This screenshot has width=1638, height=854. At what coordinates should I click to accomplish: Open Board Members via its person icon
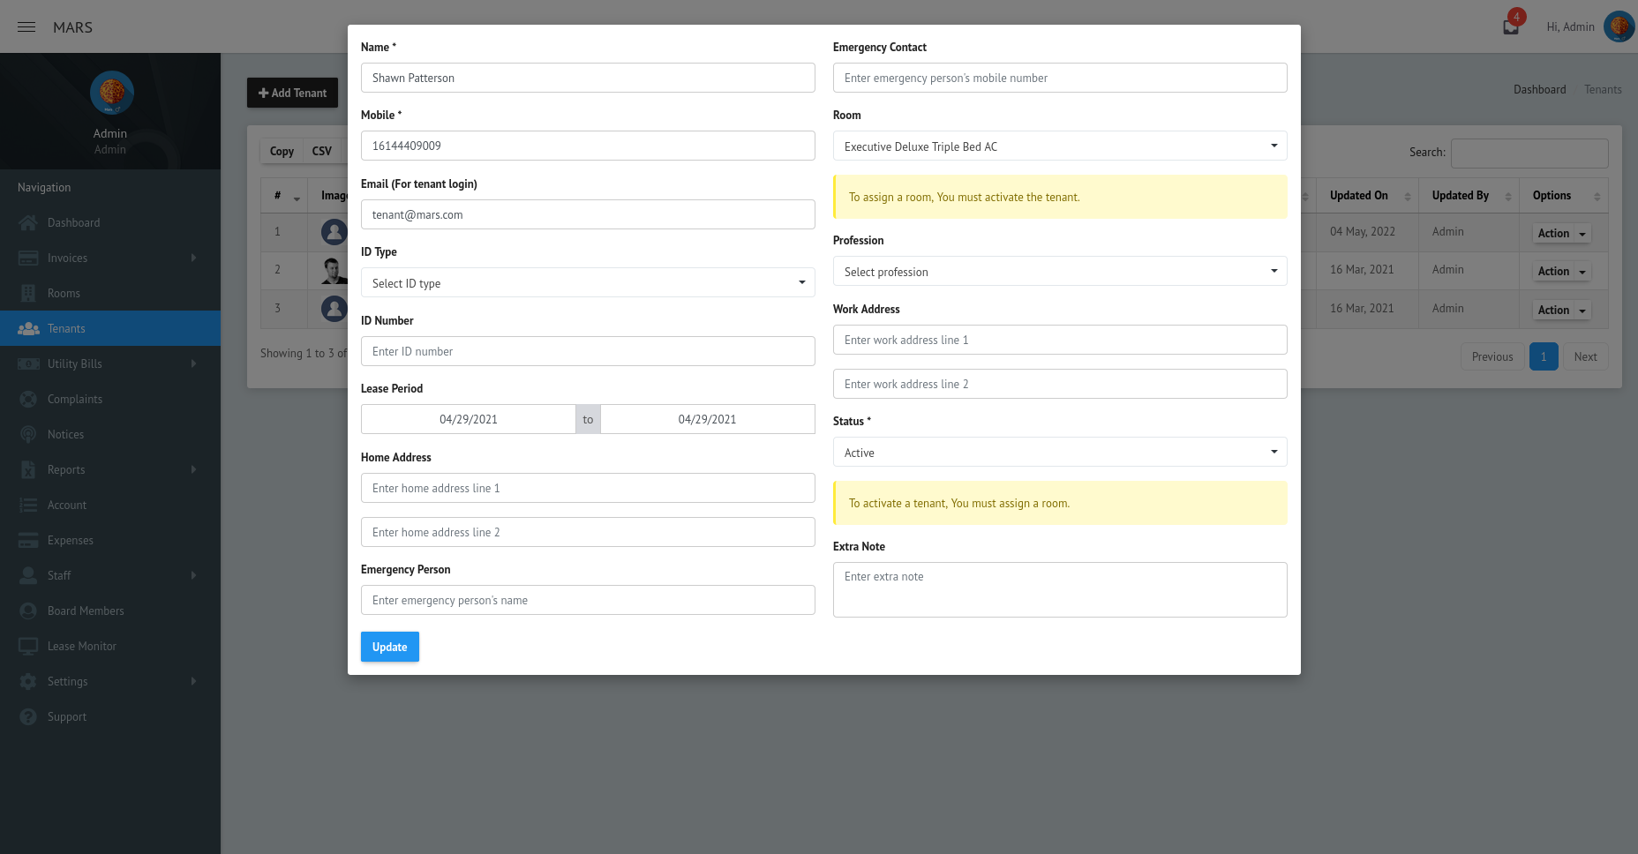point(29,611)
